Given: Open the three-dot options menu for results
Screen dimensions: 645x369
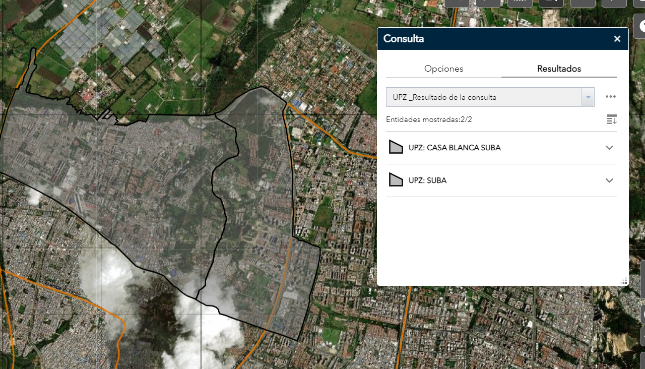Looking at the screenshot, I should pyautogui.click(x=611, y=97).
